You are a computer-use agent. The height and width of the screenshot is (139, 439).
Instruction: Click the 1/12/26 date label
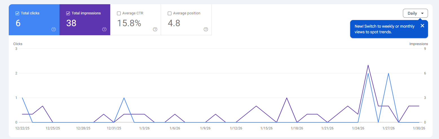point(236,128)
